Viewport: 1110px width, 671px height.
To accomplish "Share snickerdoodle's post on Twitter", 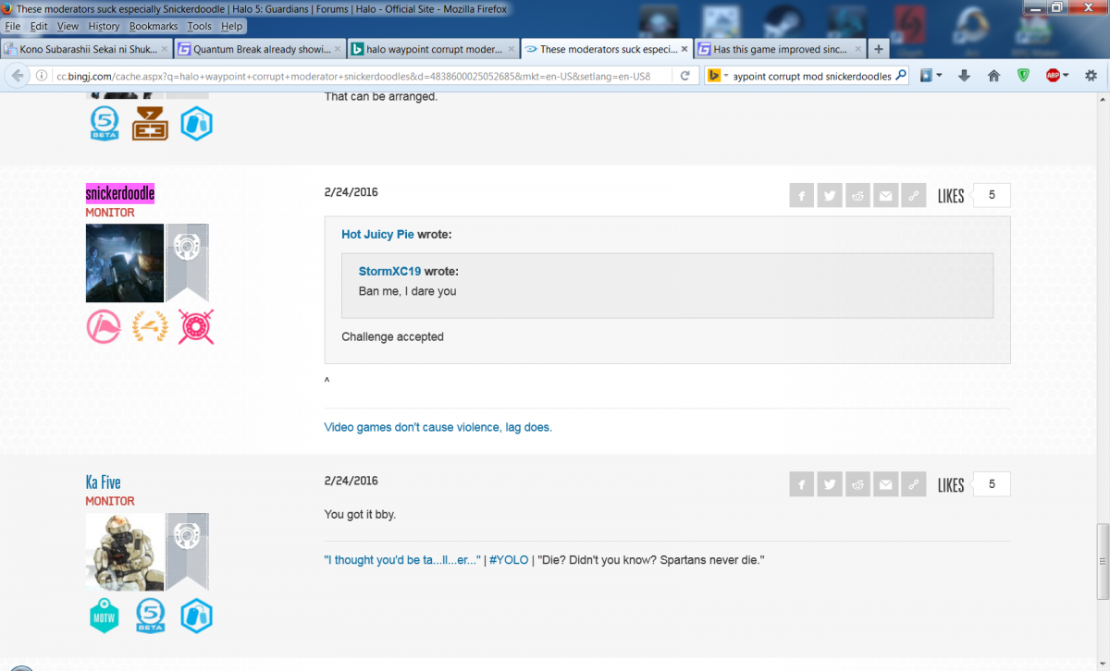I will tap(830, 196).
